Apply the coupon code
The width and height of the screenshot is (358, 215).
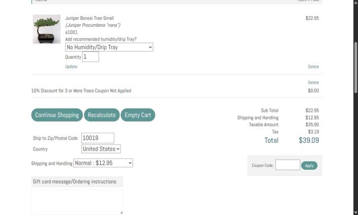tap(309, 166)
